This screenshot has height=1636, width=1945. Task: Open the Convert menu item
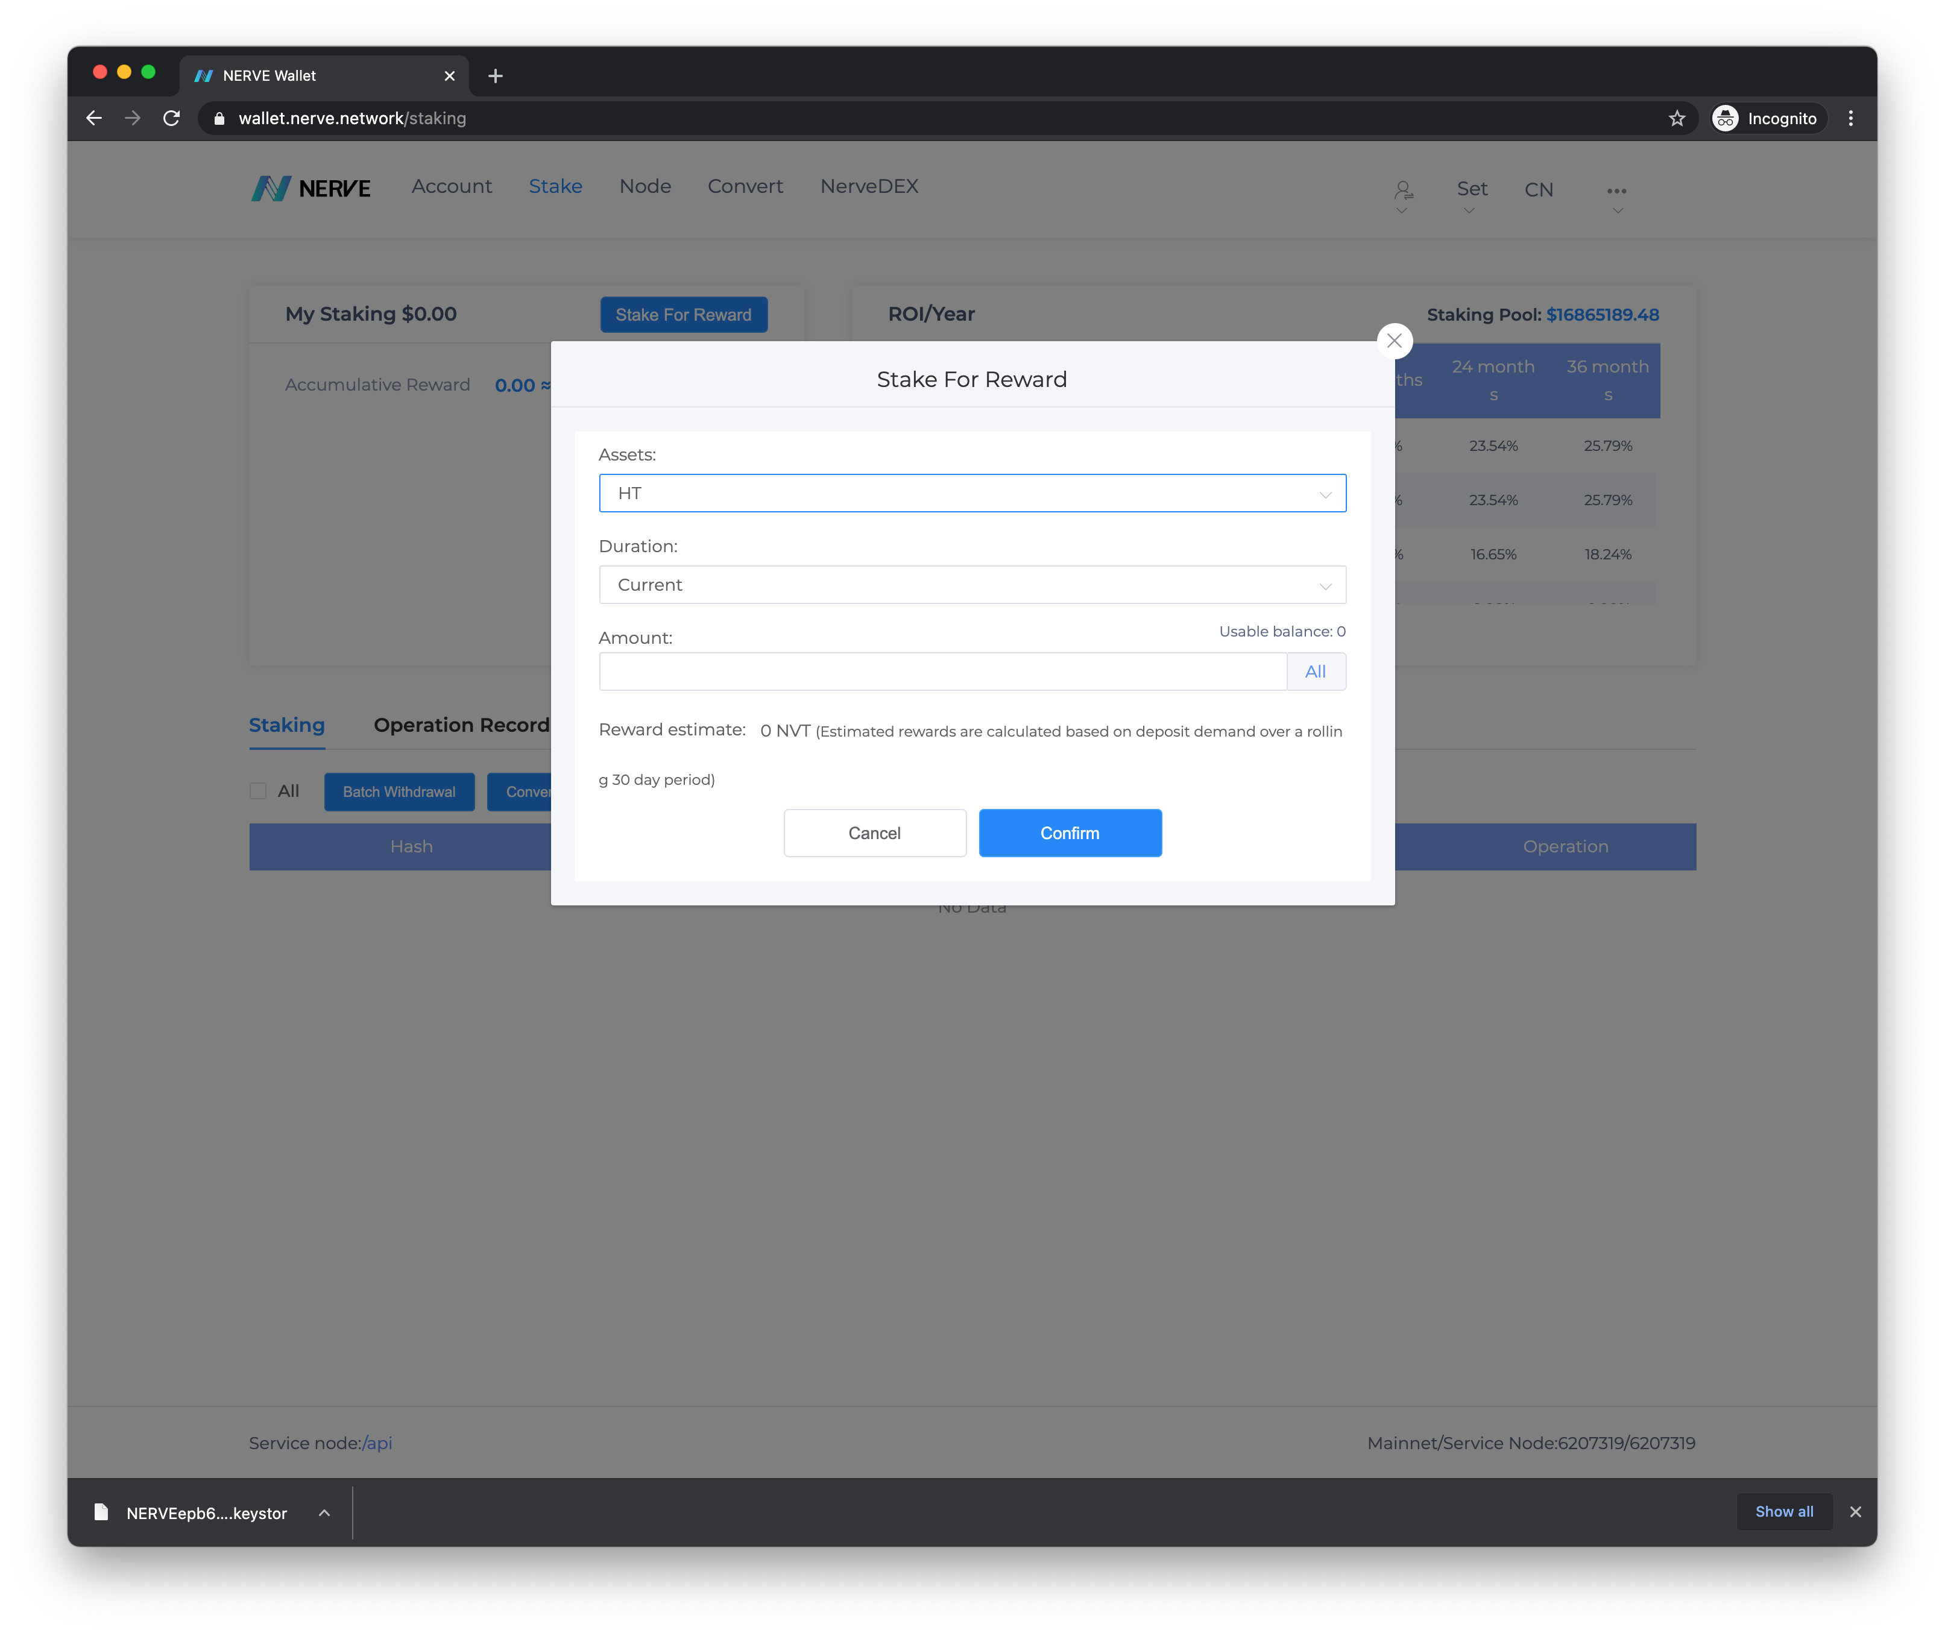(x=745, y=186)
